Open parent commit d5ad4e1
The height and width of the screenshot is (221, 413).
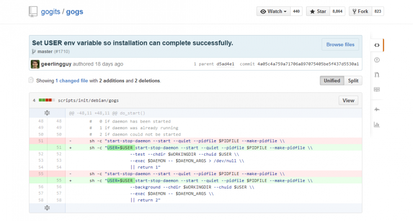tap(225, 64)
